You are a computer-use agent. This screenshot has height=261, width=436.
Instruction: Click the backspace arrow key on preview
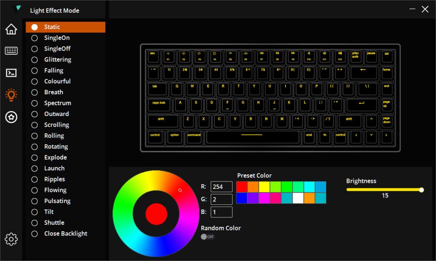(363, 73)
